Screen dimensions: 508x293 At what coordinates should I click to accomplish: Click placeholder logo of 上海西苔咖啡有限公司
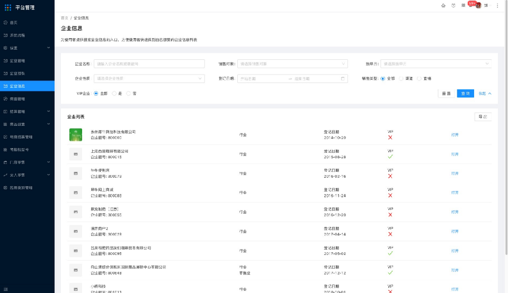[x=76, y=154]
